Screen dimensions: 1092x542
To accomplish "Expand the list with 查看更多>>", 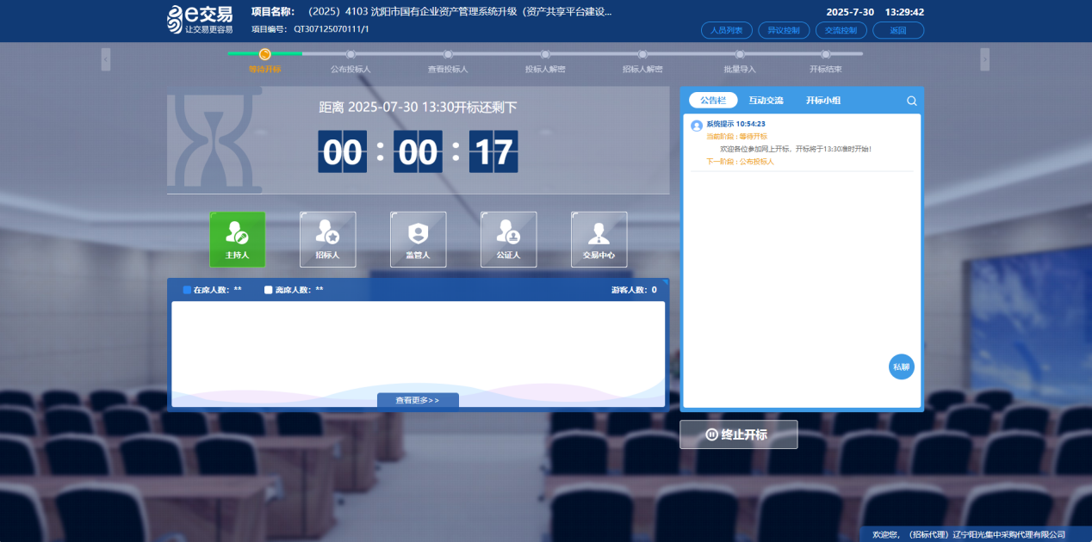I will point(418,400).
